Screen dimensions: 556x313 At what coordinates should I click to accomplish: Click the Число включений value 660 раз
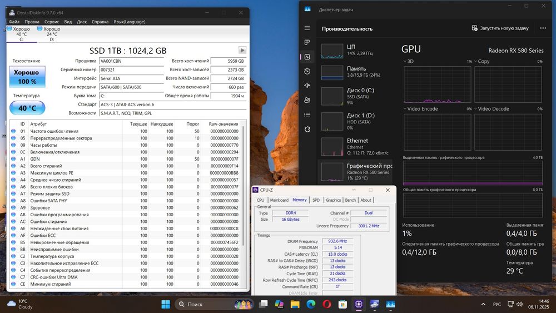[229, 87]
